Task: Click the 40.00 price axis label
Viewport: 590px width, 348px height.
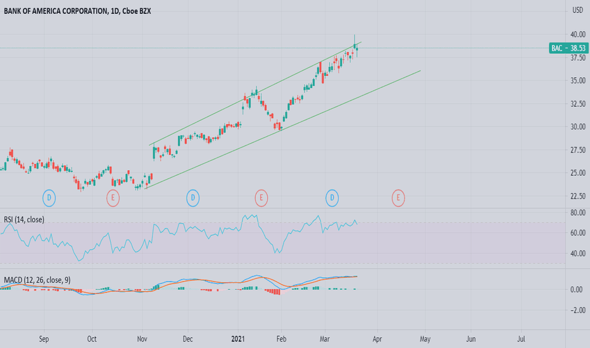Action: [578, 35]
